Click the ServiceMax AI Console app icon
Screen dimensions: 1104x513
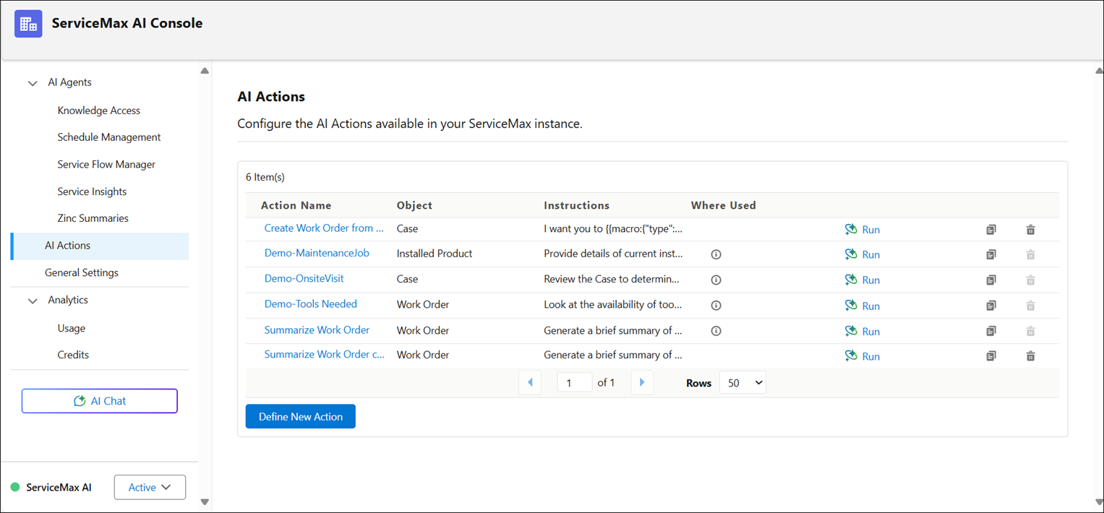coord(28,24)
